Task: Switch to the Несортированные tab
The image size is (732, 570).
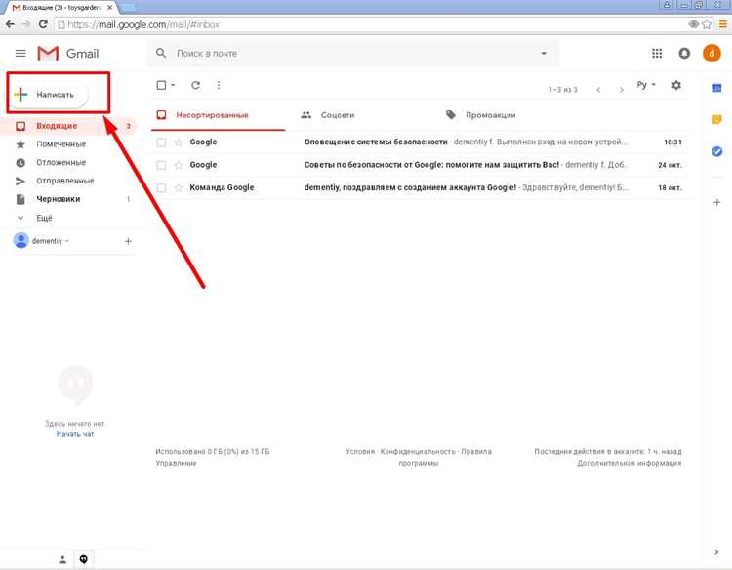Action: tap(218, 115)
